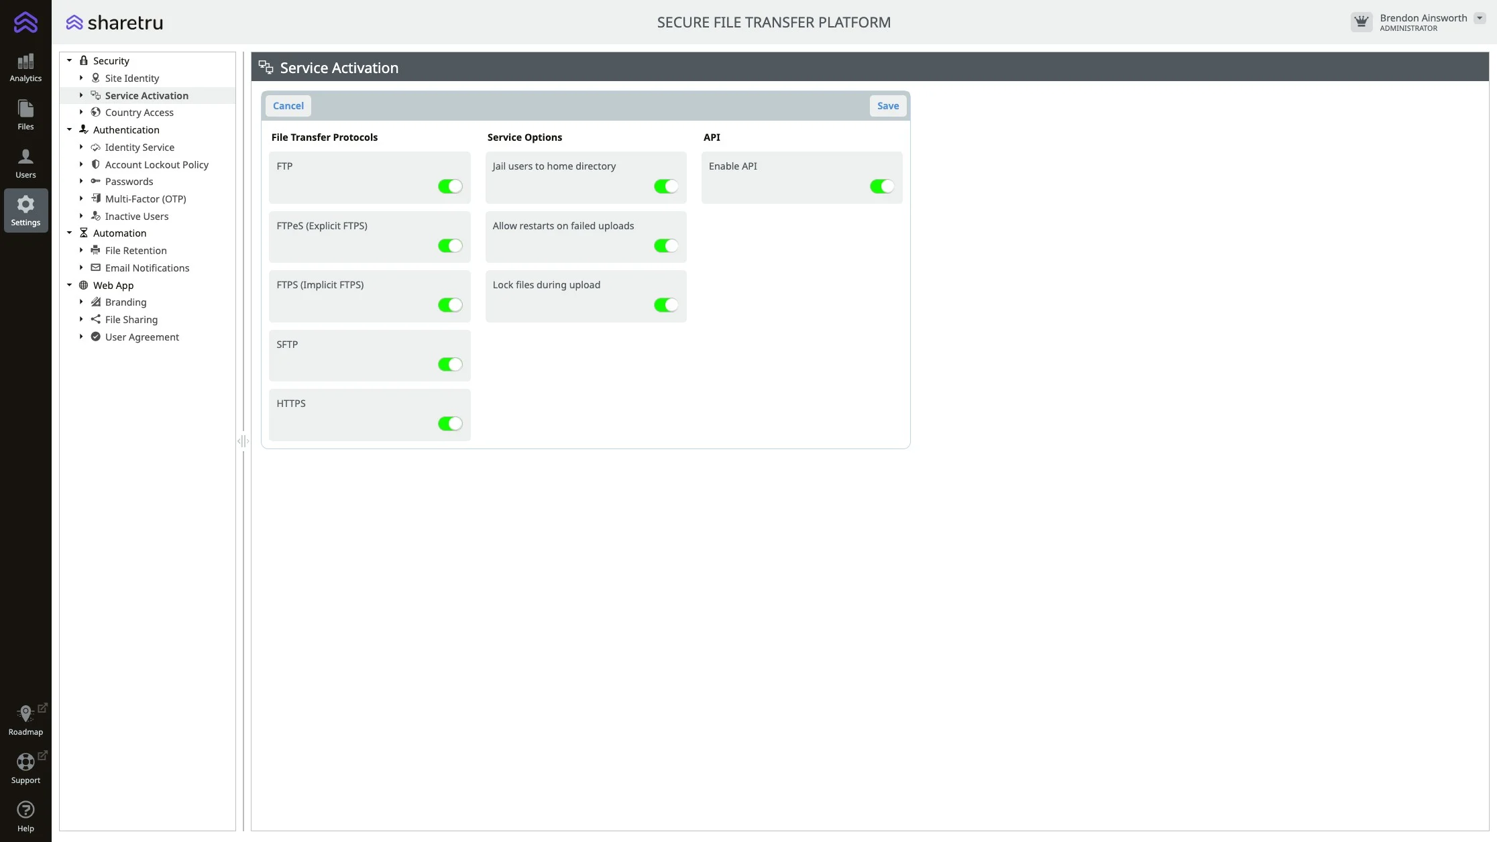Switch off Lock files during upload
Screen dimensions: 1497x842
coord(665,305)
